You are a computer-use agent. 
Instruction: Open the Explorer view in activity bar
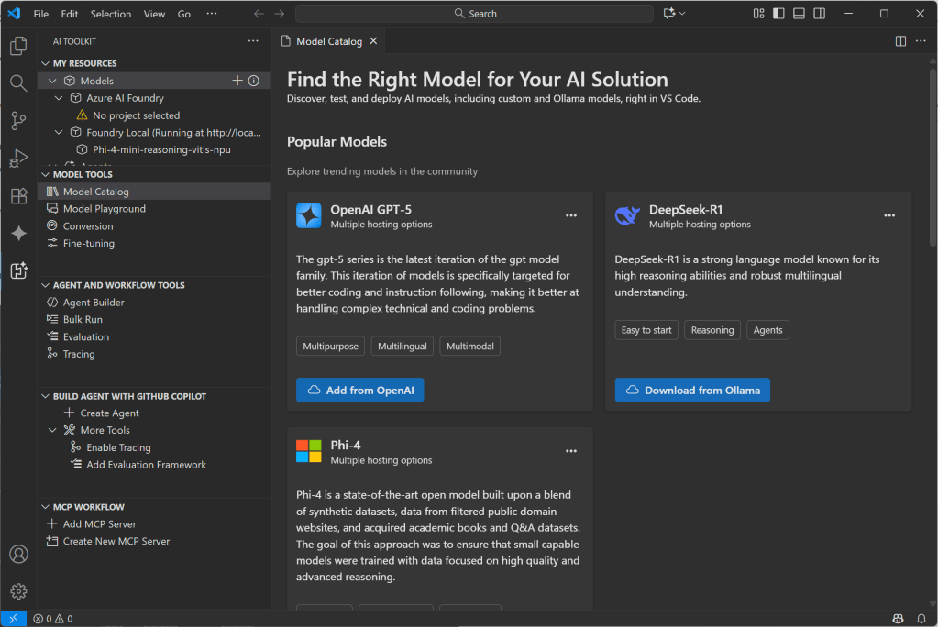coord(18,46)
